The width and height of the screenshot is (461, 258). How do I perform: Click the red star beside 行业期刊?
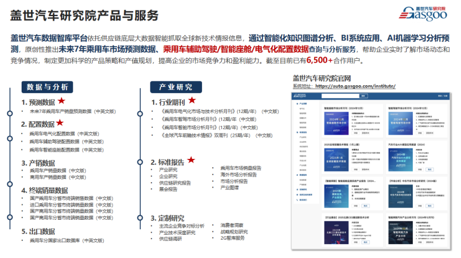(192, 100)
